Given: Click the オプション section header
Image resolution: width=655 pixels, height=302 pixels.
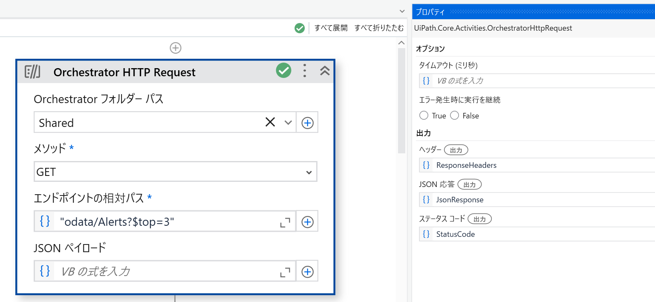Looking at the screenshot, I should [430, 49].
